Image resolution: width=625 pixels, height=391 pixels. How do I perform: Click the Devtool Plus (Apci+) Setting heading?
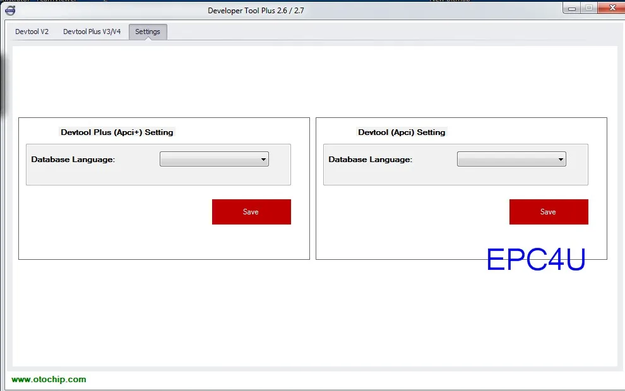tap(117, 132)
